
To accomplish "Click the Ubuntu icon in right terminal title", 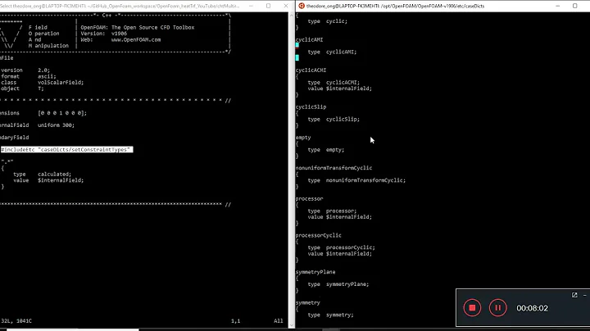I will coord(302,6).
